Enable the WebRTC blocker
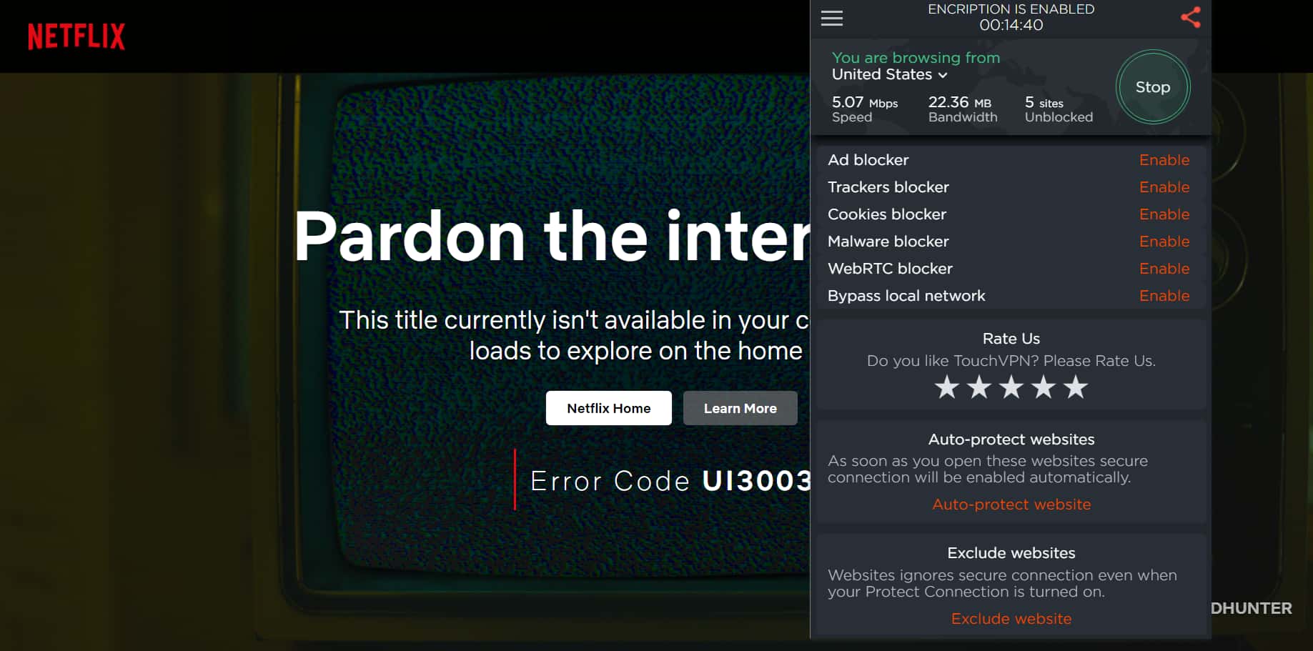This screenshot has height=651, width=1313. point(1164,269)
